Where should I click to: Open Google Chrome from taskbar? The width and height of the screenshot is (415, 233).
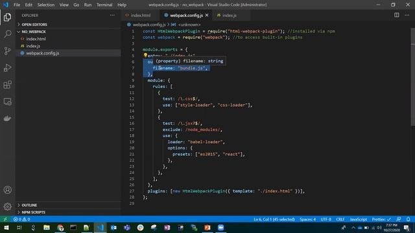60,227
